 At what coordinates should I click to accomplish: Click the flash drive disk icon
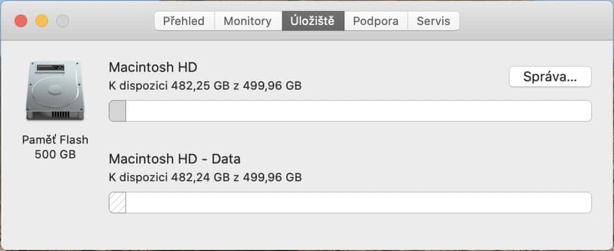54,91
